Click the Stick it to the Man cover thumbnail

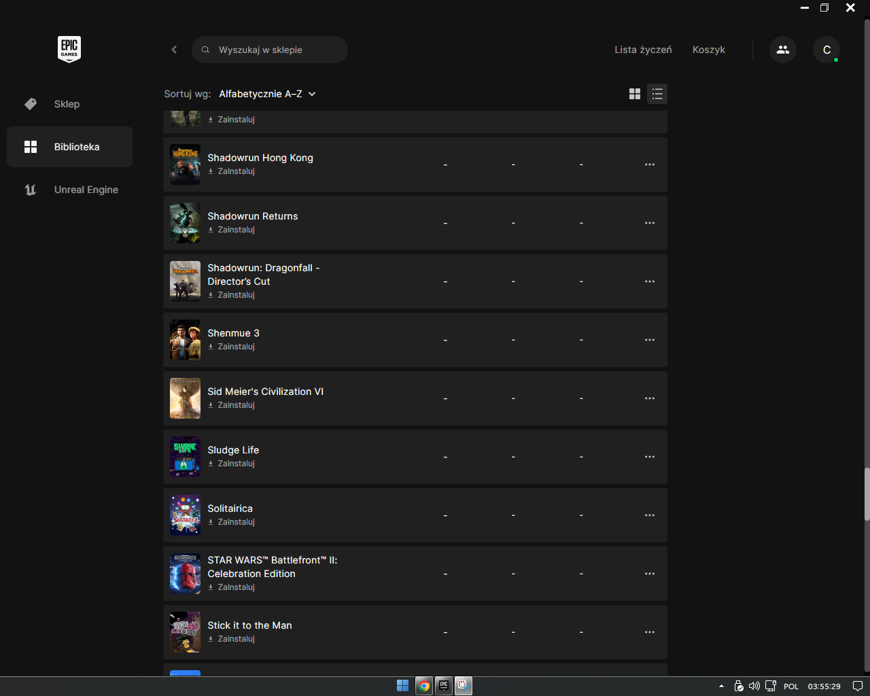tap(185, 632)
